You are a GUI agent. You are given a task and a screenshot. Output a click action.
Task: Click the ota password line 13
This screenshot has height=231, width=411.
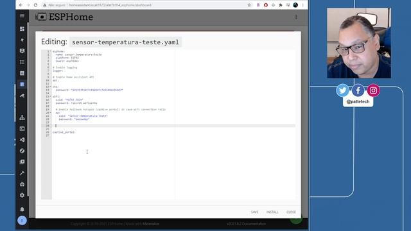pyautogui.click(x=89, y=90)
